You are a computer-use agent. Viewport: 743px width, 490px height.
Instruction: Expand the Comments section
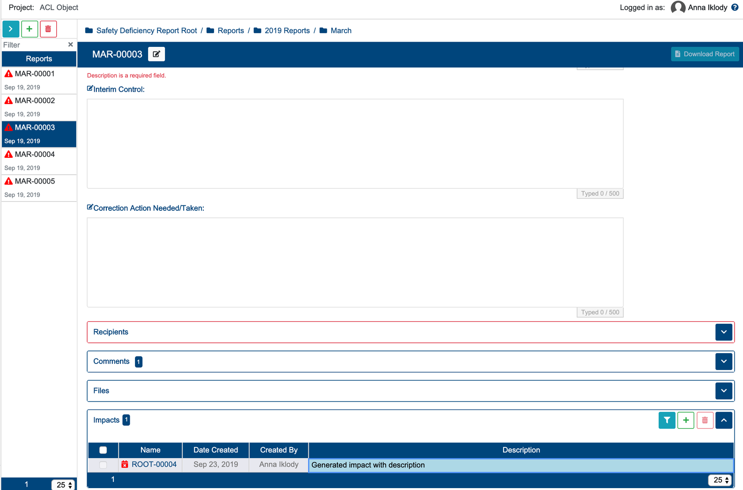pyautogui.click(x=724, y=362)
